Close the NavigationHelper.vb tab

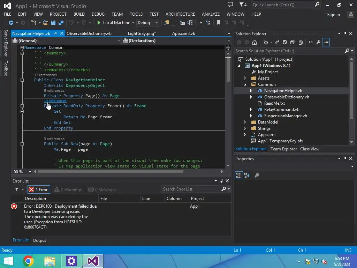tap(61, 33)
